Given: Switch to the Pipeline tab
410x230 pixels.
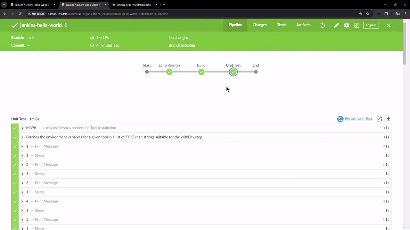Looking at the screenshot, I should [x=235, y=25].
